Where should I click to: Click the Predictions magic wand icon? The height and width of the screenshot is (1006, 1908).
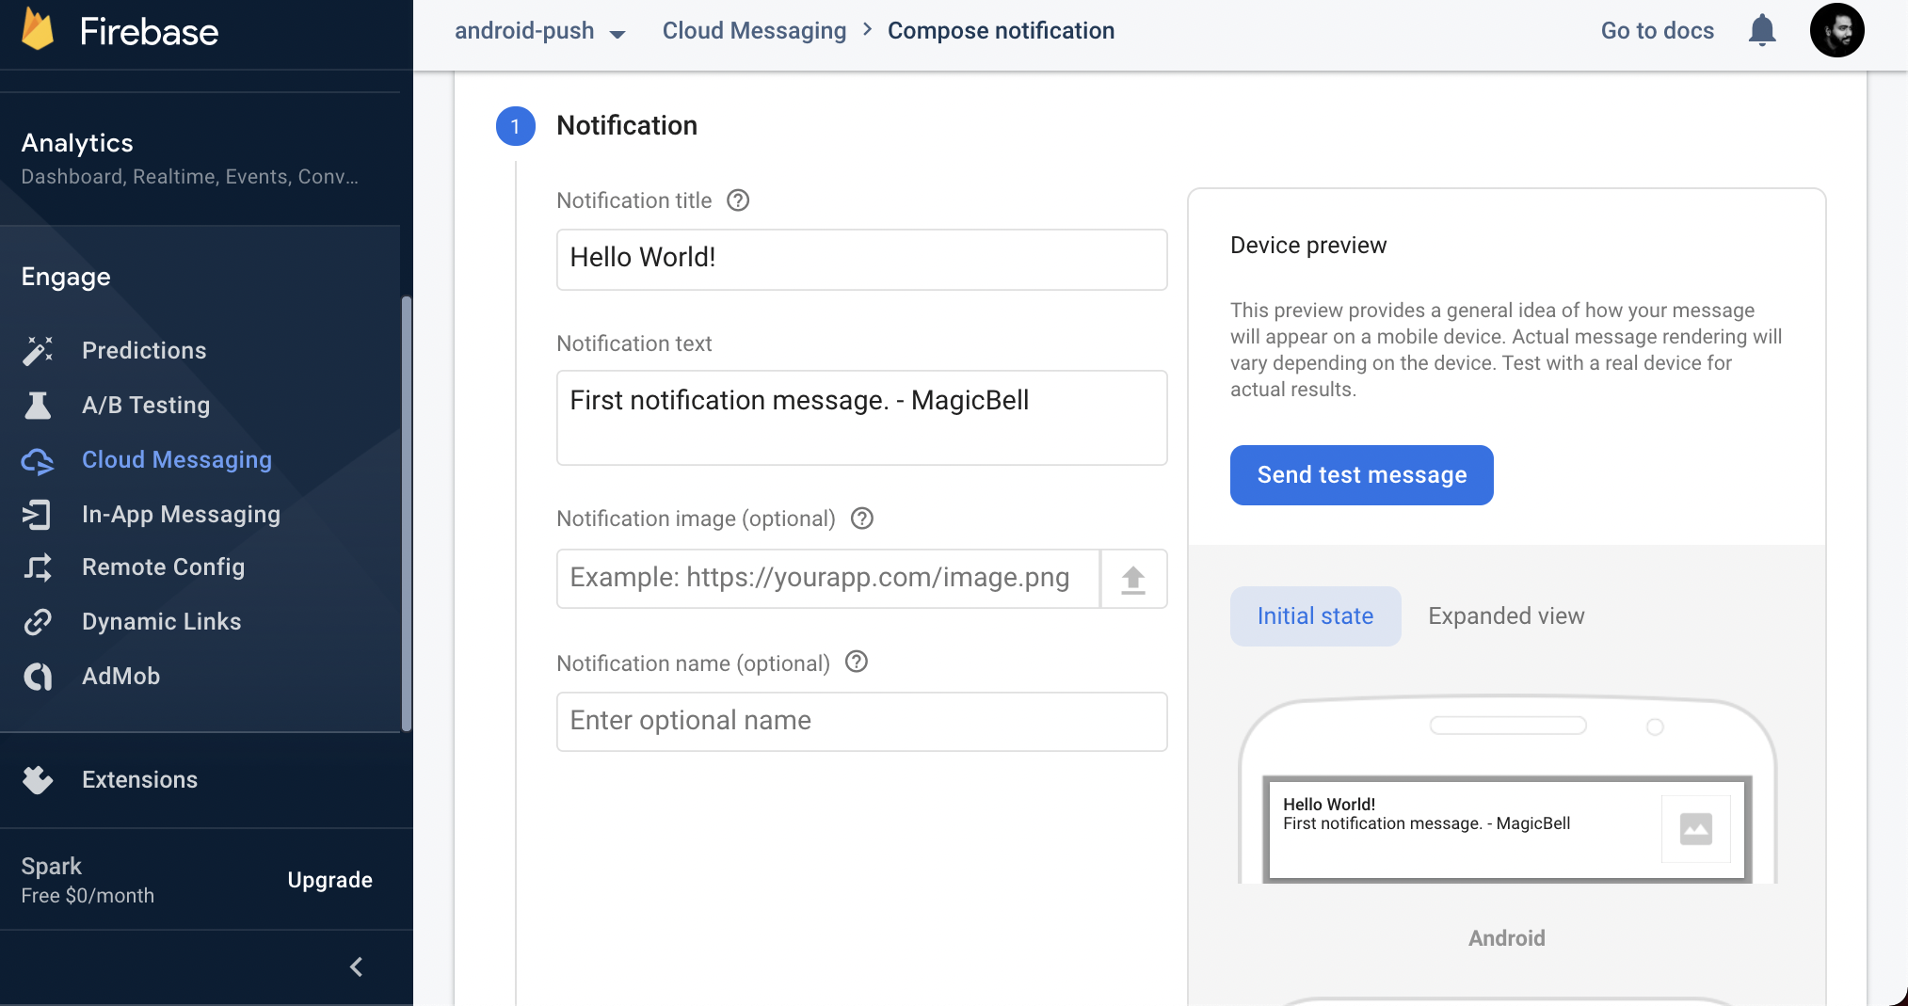(x=38, y=350)
